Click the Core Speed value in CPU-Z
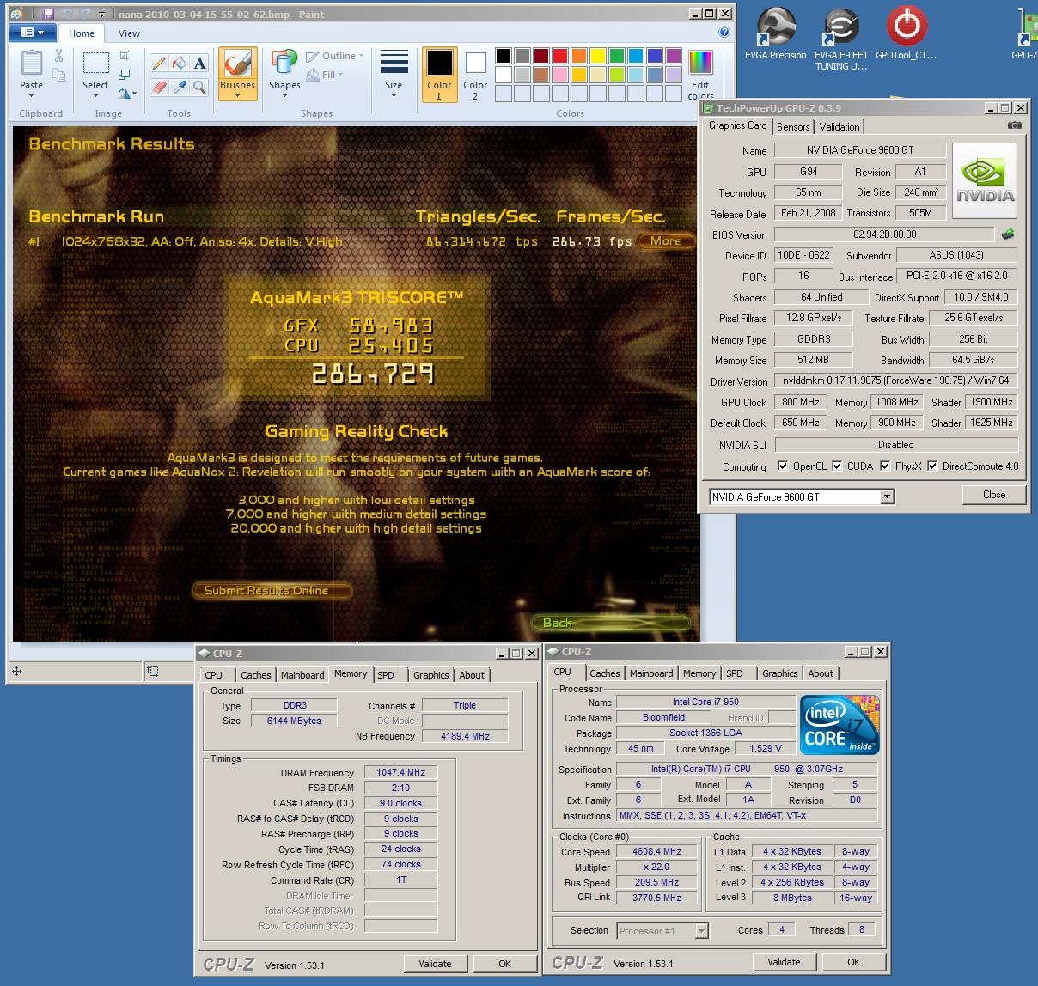This screenshot has height=986, width=1038. pos(656,852)
